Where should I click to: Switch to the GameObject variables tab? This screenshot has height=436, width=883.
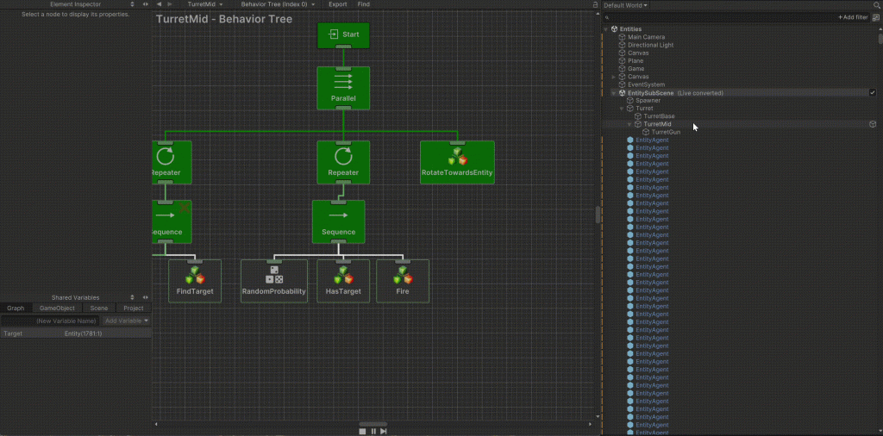coord(57,308)
